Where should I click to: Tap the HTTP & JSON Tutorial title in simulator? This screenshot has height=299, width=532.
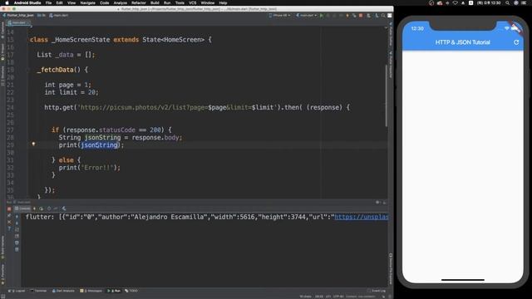coord(462,42)
